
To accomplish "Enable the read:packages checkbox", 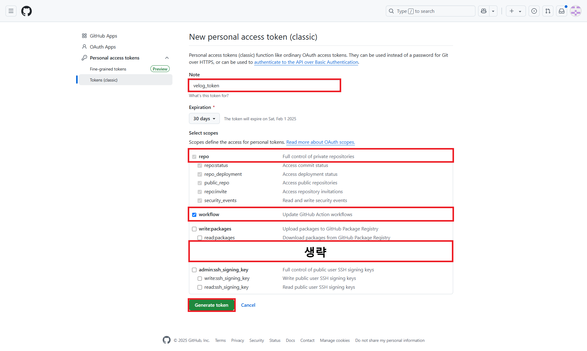I will [200, 238].
